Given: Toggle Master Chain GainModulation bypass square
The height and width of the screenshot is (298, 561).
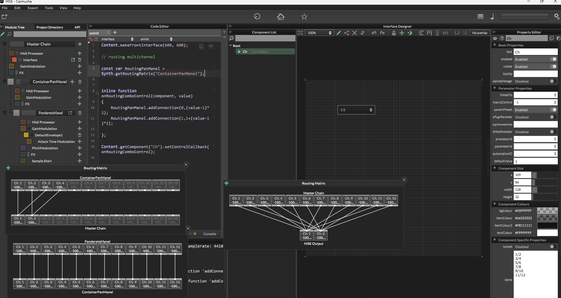Looking at the screenshot, I should (12, 66).
